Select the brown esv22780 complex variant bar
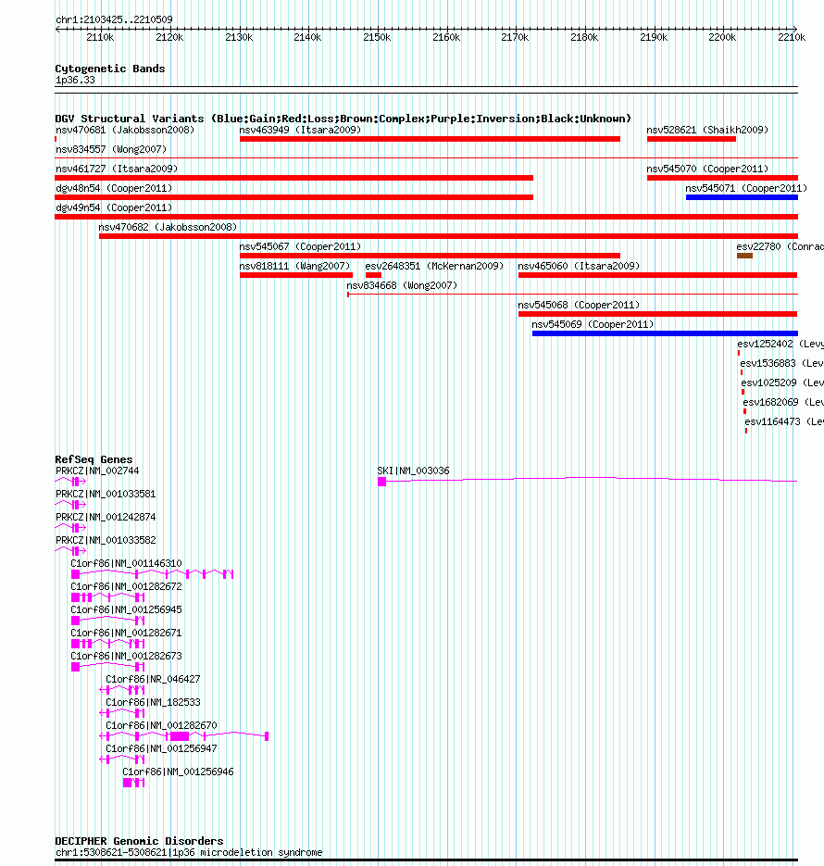824x866 pixels. pos(744,256)
